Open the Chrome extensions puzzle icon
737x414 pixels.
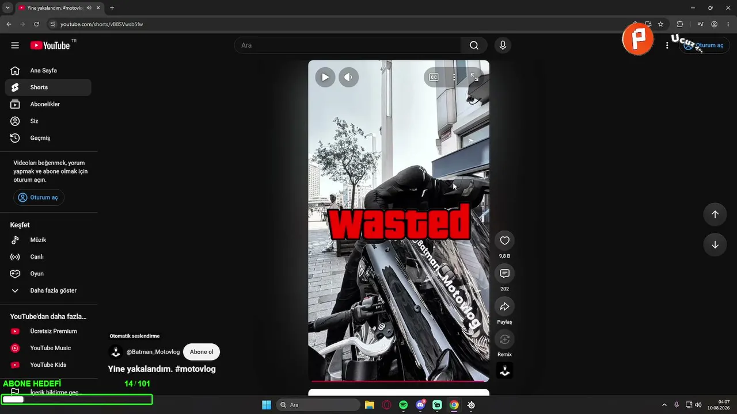click(680, 24)
